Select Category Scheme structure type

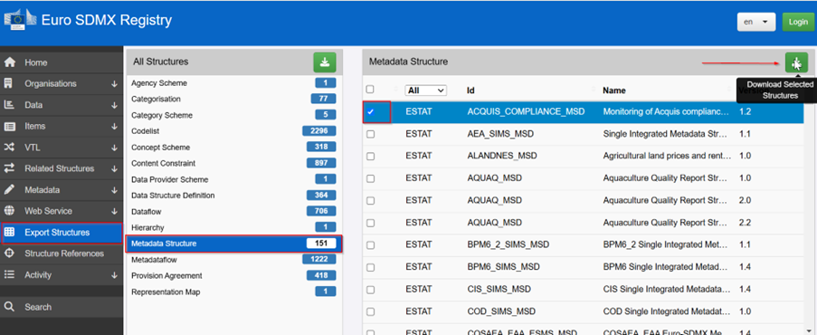(x=233, y=115)
